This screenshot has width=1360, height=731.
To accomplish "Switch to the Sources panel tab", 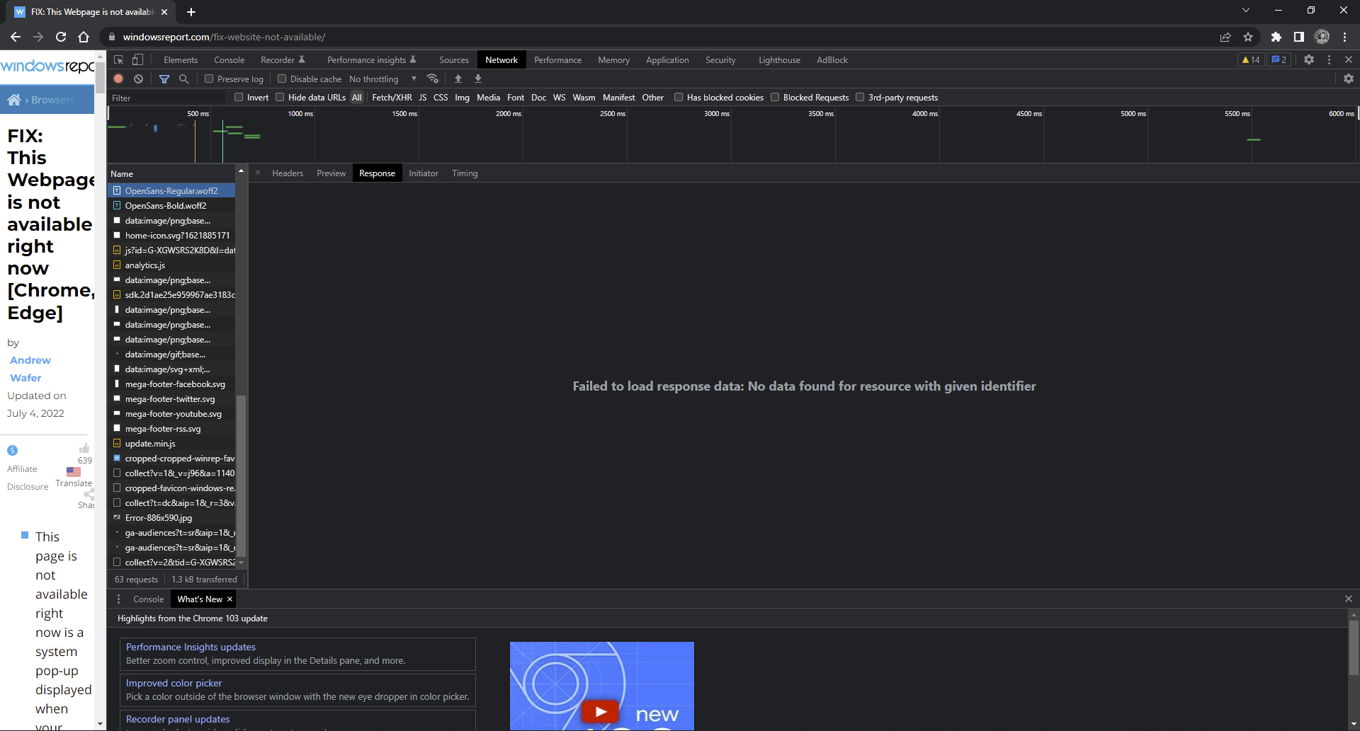I will tap(454, 60).
